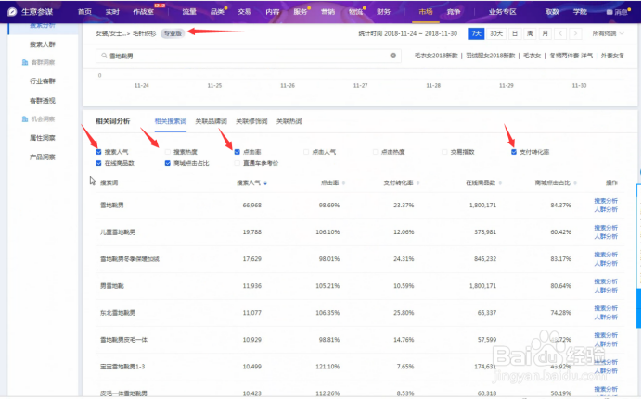Open 行业客群 in the sidebar
642x399 pixels.
pos(42,81)
